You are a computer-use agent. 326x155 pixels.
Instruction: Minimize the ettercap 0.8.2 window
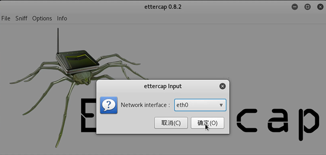click(295, 7)
